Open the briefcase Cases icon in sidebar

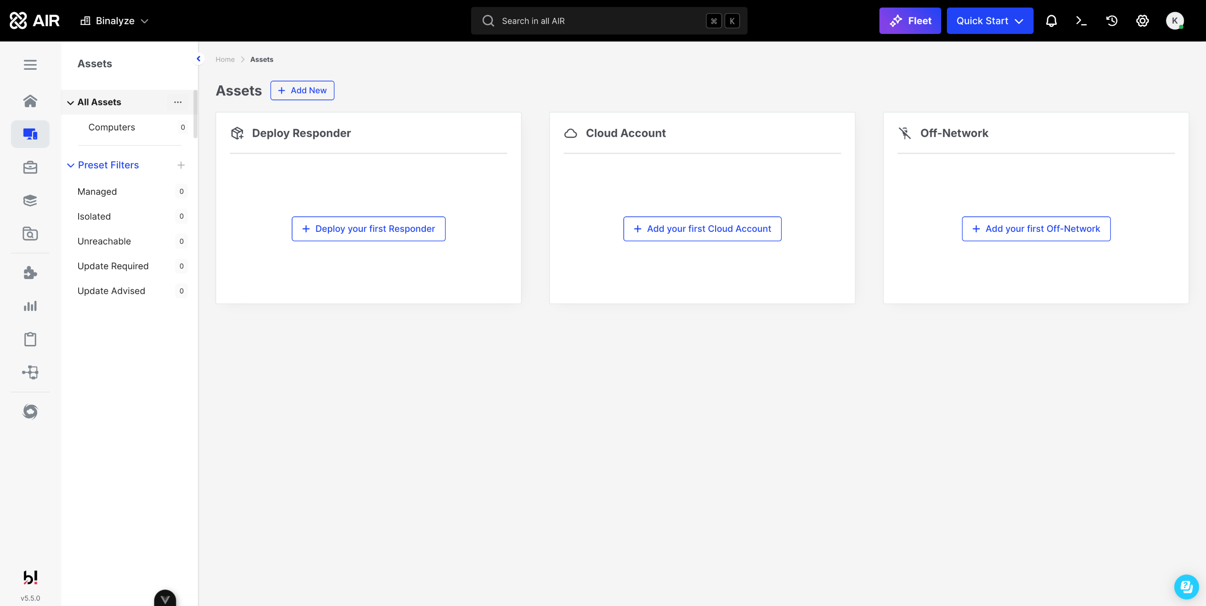[30, 167]
